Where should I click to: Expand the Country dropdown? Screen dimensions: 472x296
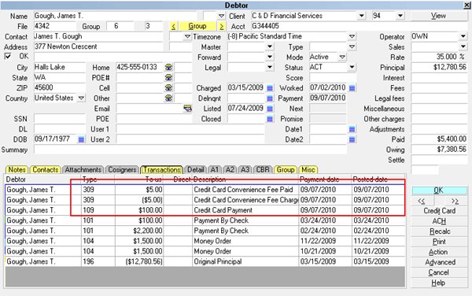(x=81, y=98)
